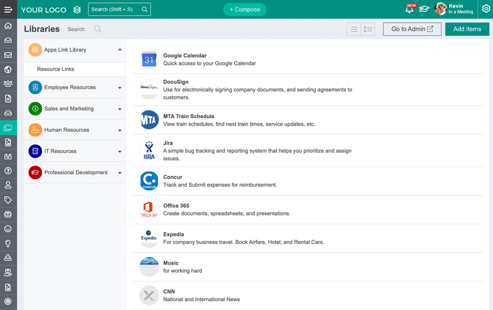
Task: Open the Music link title
Action: coord(171,263)
